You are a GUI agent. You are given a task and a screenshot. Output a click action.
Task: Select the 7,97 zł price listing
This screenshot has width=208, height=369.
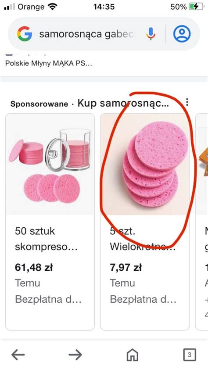coord(126,268)
